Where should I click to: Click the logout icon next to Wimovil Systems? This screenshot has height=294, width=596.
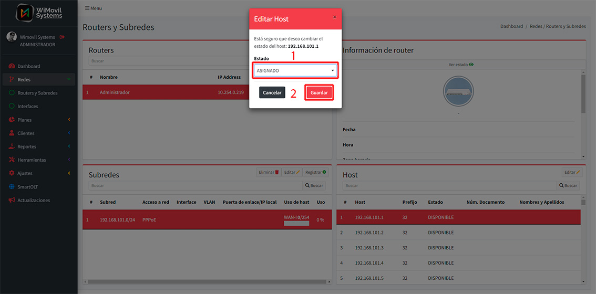click(x=63, y=37)
